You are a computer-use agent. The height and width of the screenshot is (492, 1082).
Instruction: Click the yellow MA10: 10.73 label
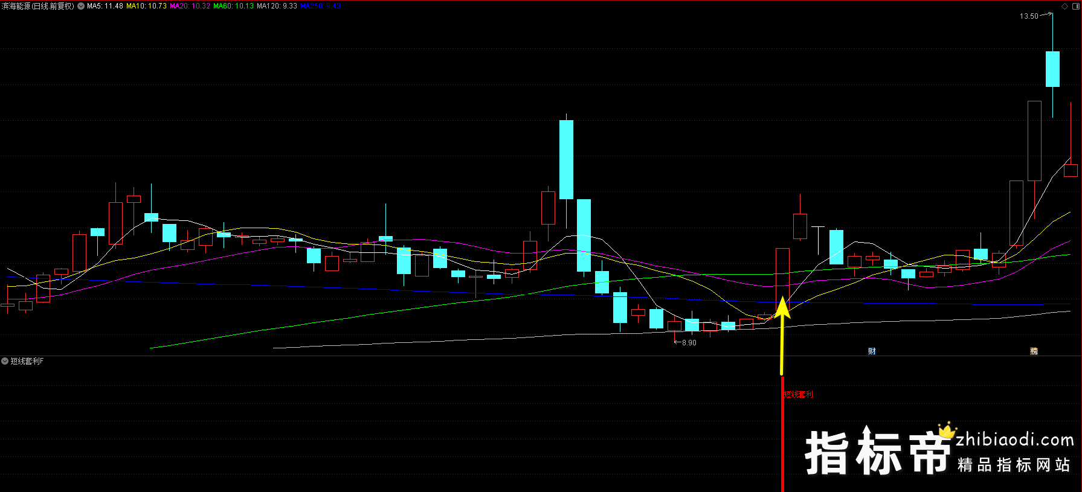pos(146,6)
